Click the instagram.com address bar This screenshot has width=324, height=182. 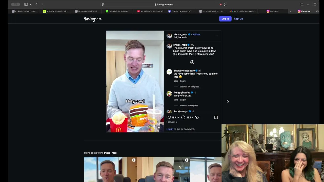(x=164, y=4)
